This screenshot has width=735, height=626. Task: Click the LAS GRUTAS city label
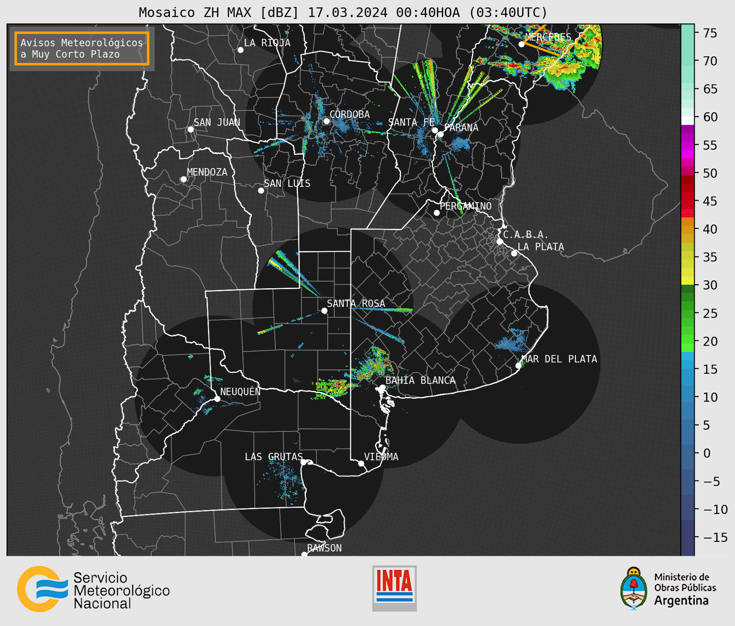tap(274, 457)
